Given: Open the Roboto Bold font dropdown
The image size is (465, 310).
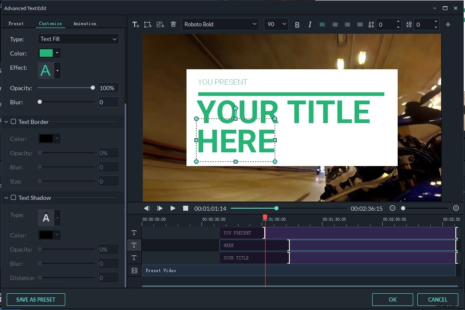Looking at the screenshot, I should coord(220,24).
